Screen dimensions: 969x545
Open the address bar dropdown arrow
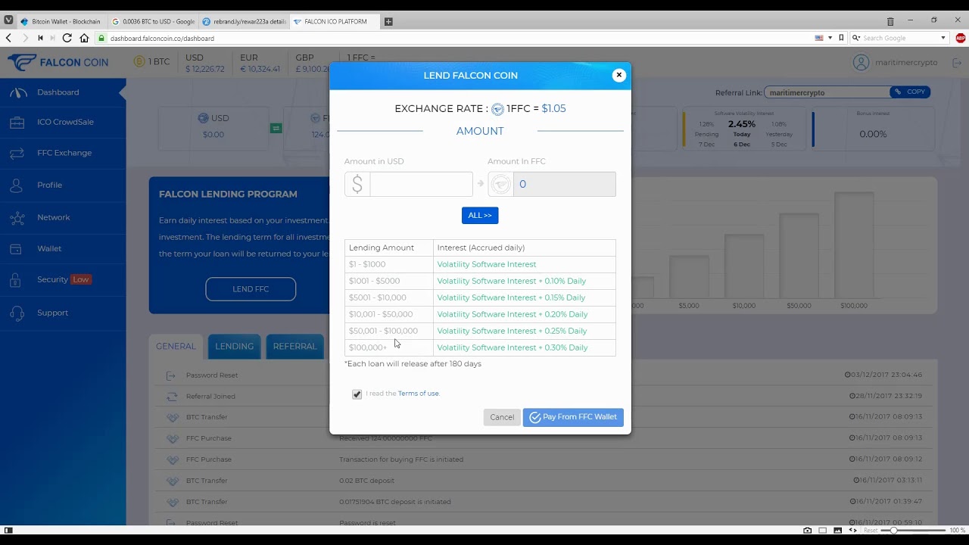[830, 38]
